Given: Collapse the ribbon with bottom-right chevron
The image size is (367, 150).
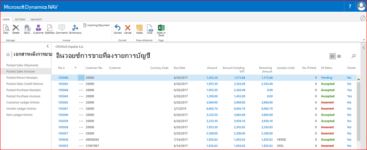Looking at the screenshot, I should point(364,40).
